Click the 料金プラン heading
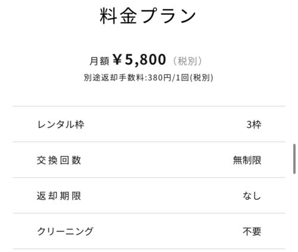Screen dimensions: 298x252 (x=148, y=16)
